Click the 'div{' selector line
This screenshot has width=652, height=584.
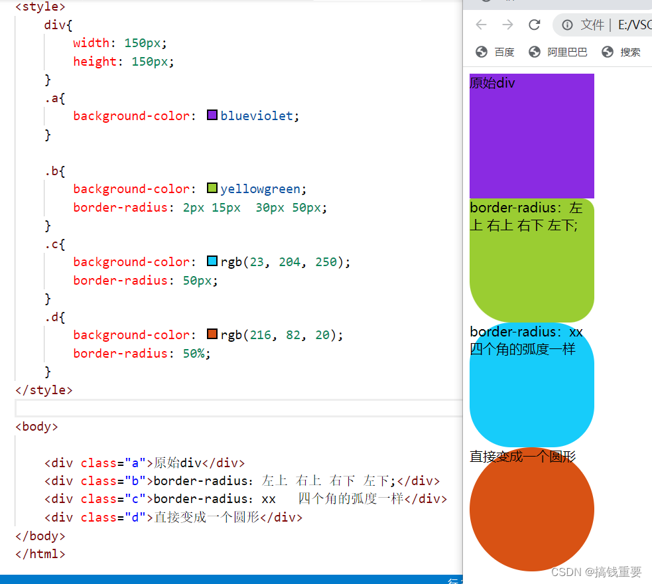click(x=58, y=25)
